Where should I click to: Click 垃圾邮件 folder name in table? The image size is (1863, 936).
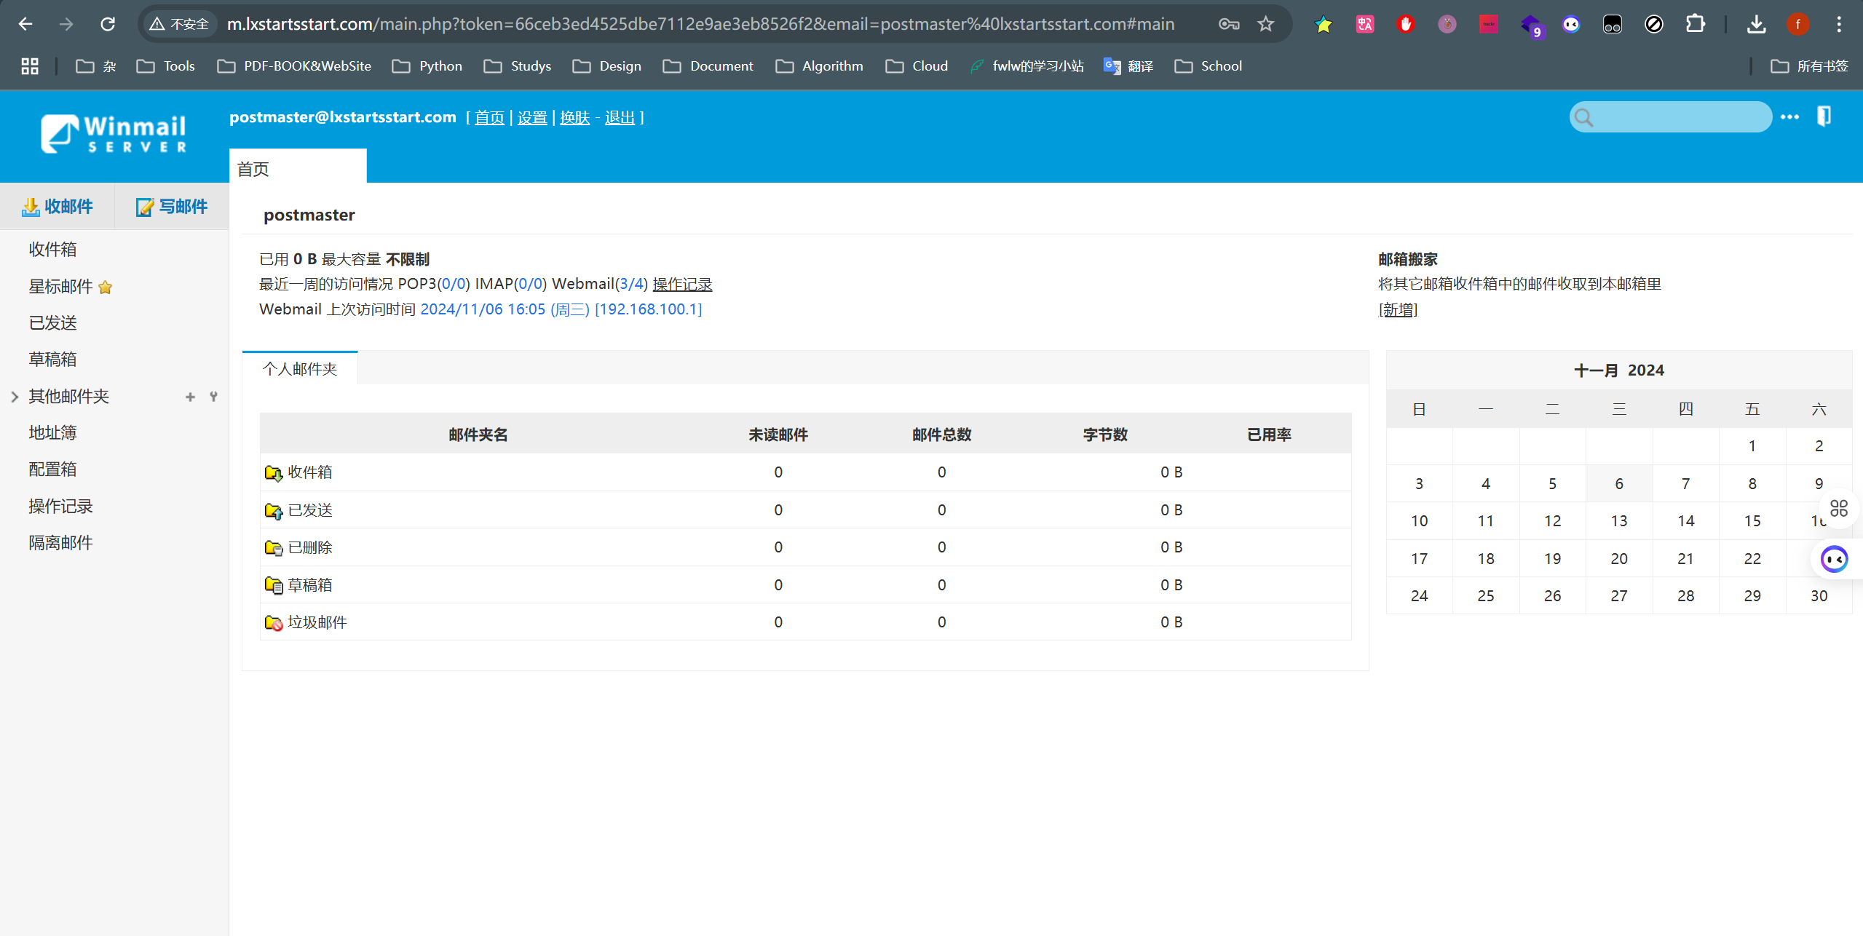(x=317, y=622)
